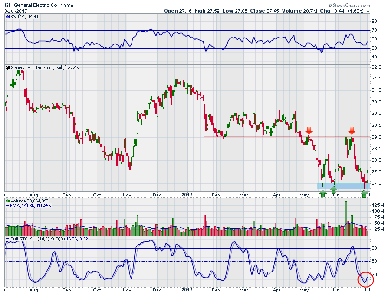Click the 'General Electric Co.' company name in header
388x297 pixels.
click(36, 5)
